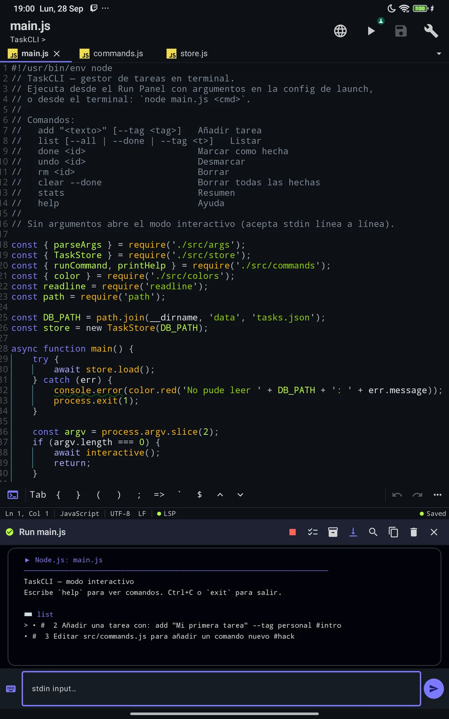This screenshot has height=719, width=449.
Task: Copy the console output
Action: 393,532
